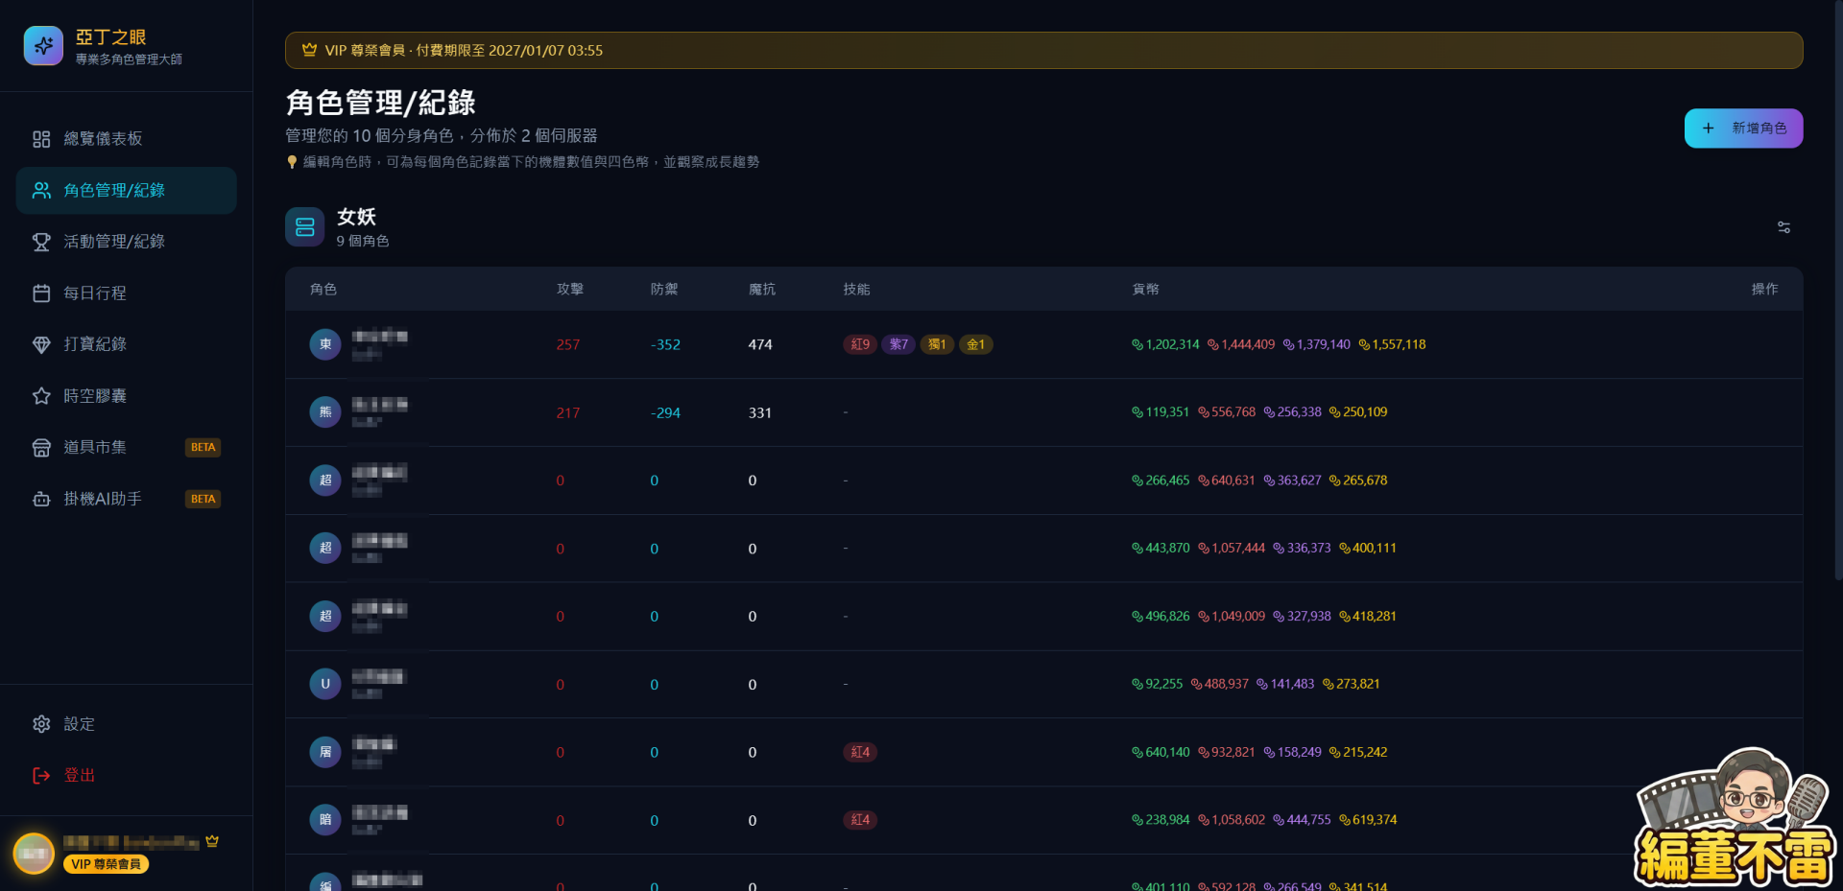Click the green currency 92,255
This screenshot has height=891, width=1843.
[x=1158, y=684]
